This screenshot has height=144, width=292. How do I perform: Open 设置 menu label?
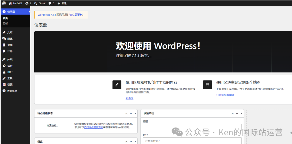(10, 85)
